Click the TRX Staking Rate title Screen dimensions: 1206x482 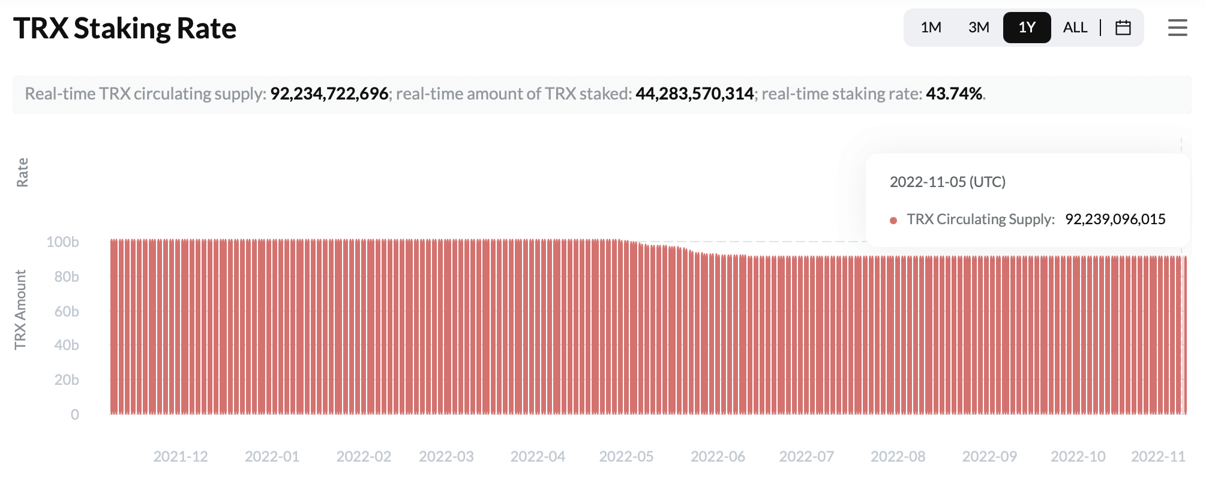click(x=125, y=28)
